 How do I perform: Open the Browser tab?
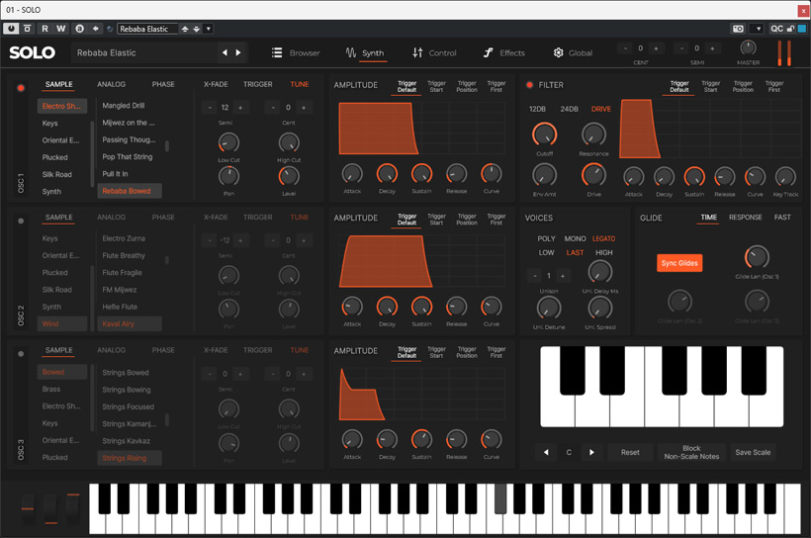pyautogui.click(x=296, y=52)
